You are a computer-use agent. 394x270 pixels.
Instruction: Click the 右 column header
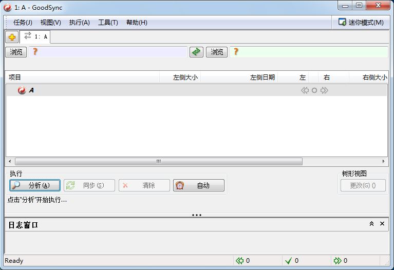(x=333, y=77)
